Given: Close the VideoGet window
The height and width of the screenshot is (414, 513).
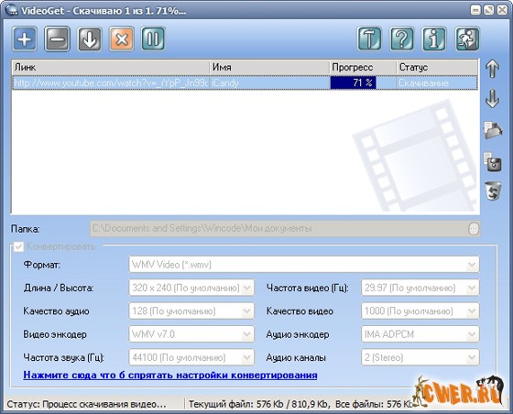Looking at the screenshot, I should tap(502, 10).
